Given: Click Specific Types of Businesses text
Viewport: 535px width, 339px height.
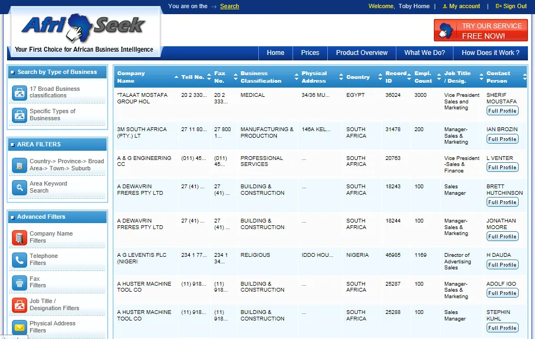Looking at the screenshot, I should 52,115.
